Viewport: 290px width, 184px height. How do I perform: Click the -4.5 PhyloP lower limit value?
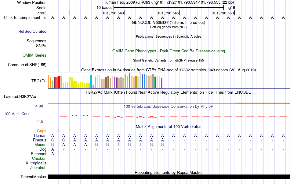pyautogui.click(x=40, y=122)
